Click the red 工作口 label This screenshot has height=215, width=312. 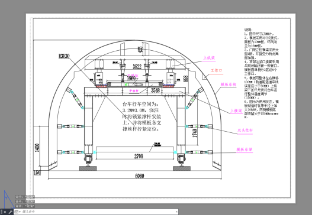[216, 70]
